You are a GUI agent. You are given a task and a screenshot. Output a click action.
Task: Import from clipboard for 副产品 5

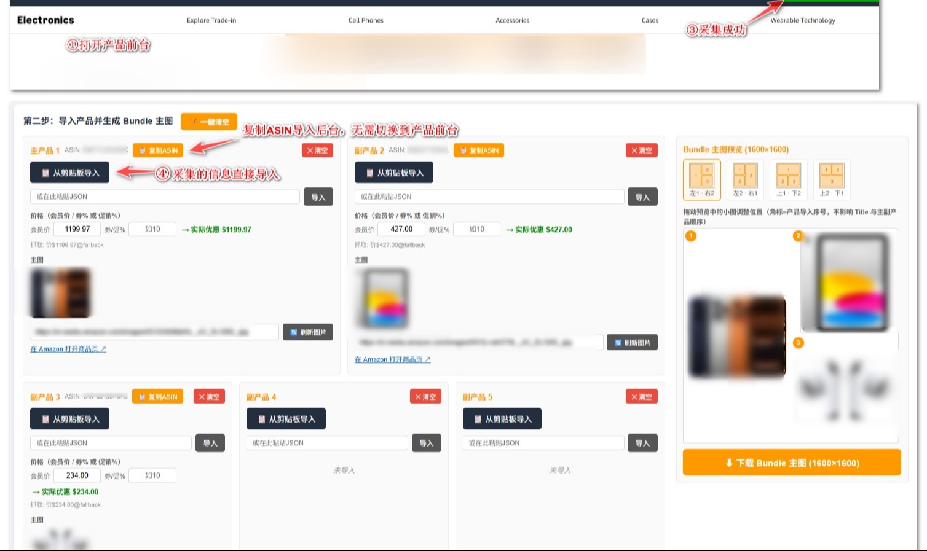coord(502,419)
